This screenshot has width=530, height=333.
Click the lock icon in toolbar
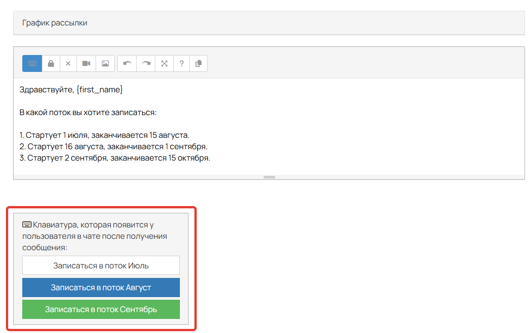click(51, 64)
